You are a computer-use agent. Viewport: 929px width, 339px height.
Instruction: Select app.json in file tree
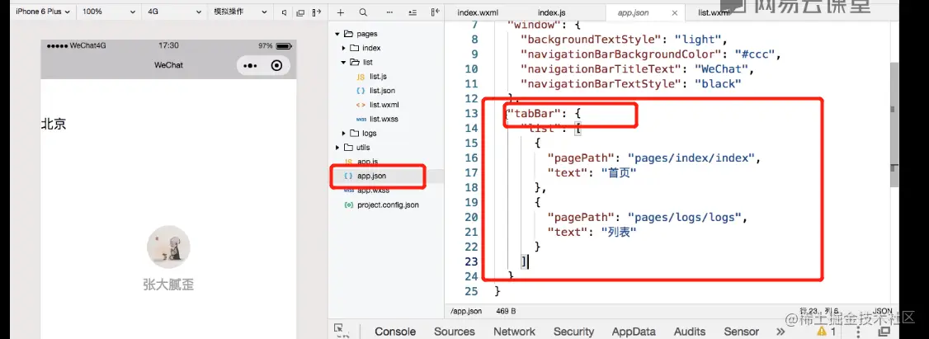(372, 176)
